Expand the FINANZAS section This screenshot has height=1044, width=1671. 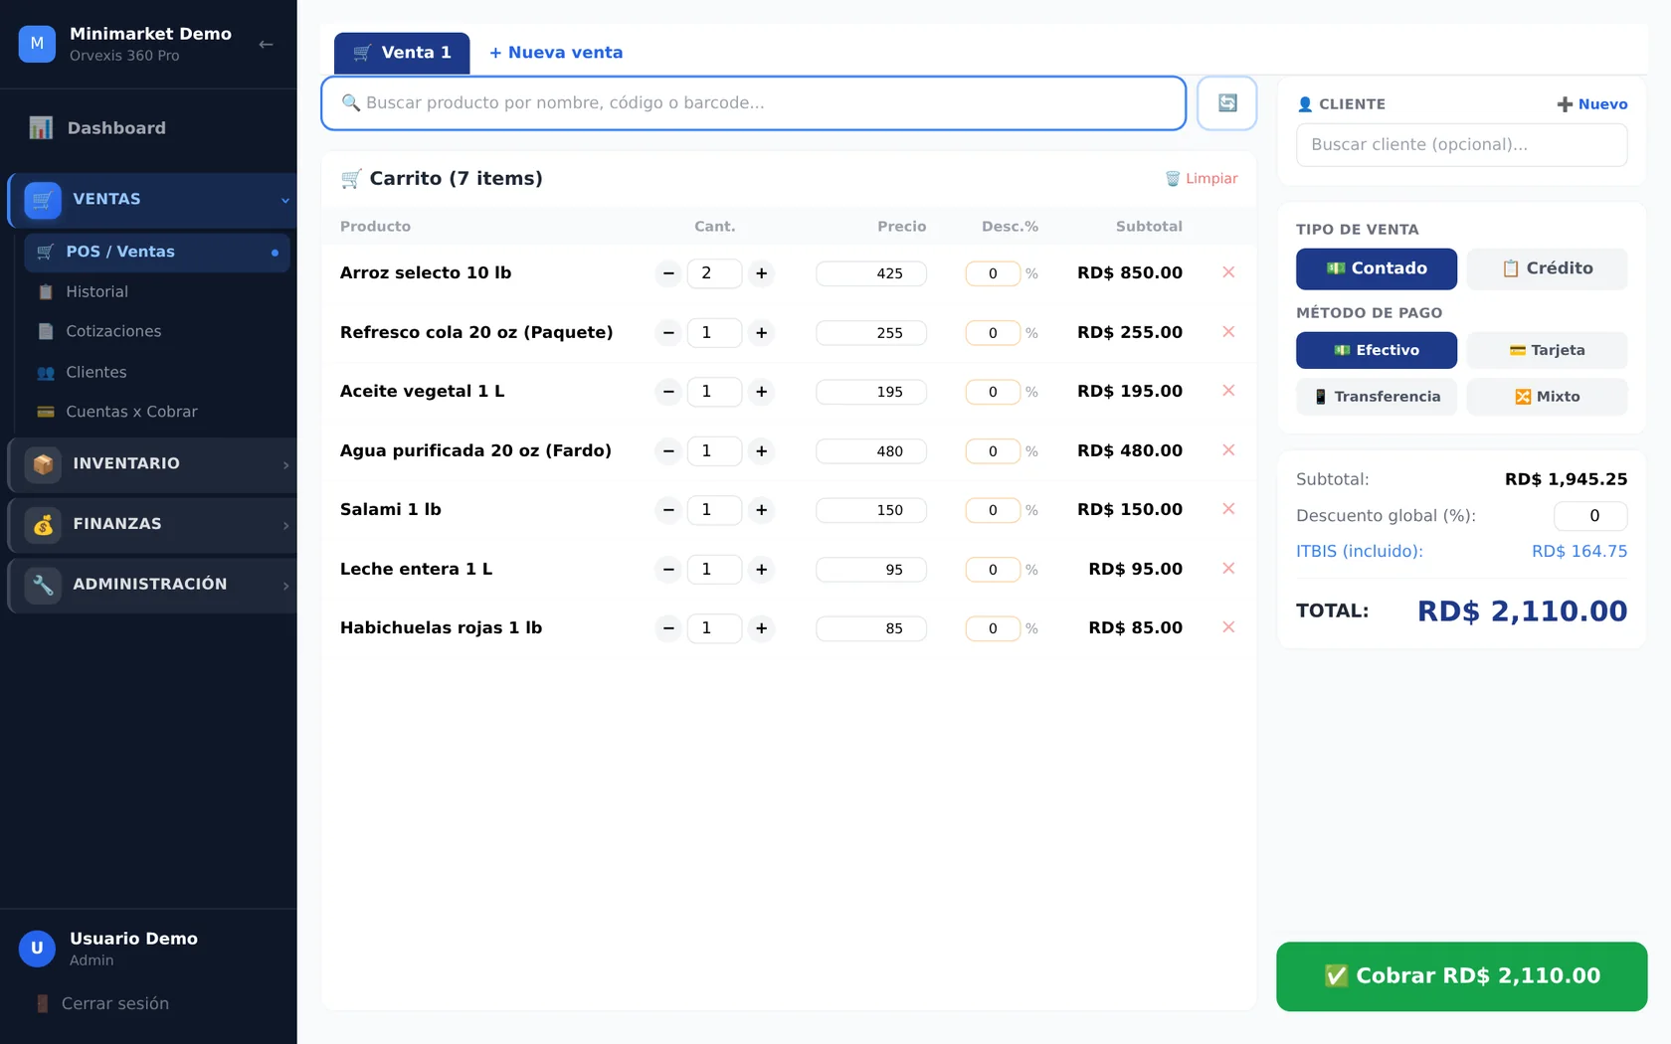click(x=152, y=525)
